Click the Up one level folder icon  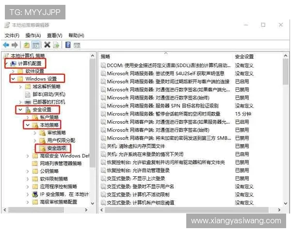click(27, 45)
